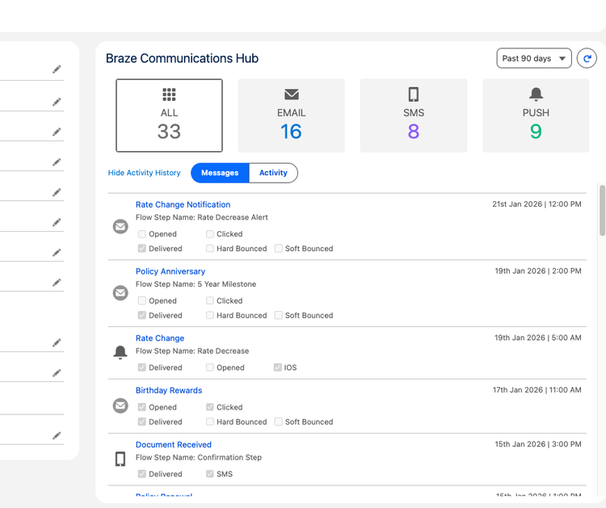Click the refresh icon beside date range

(x=587, y=59)
